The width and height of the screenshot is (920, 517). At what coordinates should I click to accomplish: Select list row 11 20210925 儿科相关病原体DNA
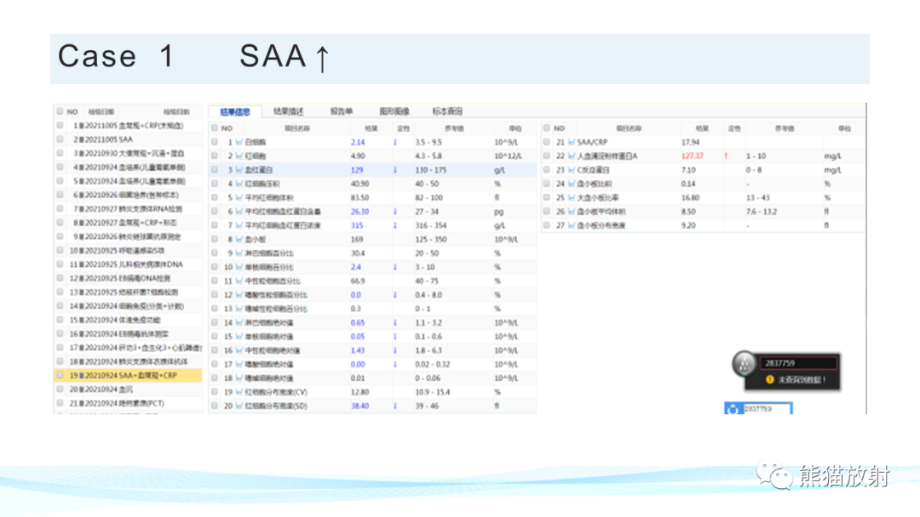coord(128,264)
